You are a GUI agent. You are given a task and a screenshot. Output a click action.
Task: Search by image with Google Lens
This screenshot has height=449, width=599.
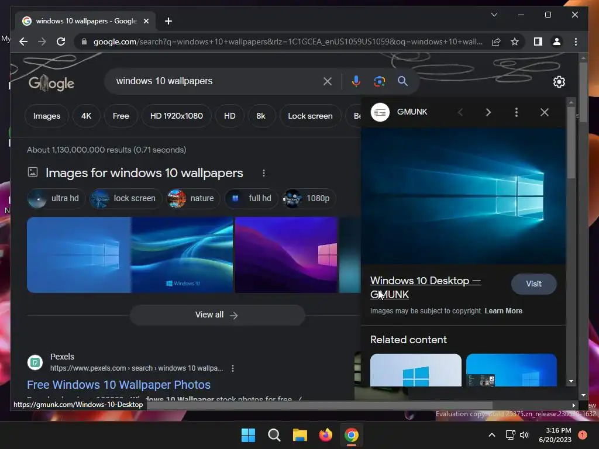(x=379, y=81)
